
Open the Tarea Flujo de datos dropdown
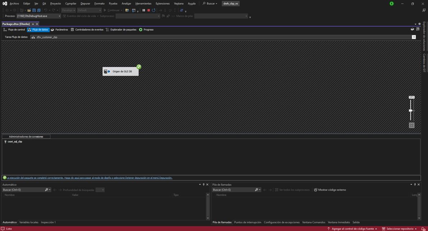414,37
